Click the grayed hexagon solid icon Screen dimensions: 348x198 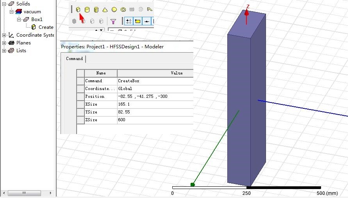coord(74,21)
